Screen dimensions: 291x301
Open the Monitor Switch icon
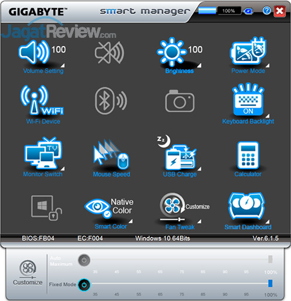click(43, 153)
